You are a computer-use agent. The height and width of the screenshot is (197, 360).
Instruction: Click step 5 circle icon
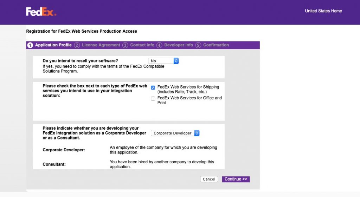[198, 45]
